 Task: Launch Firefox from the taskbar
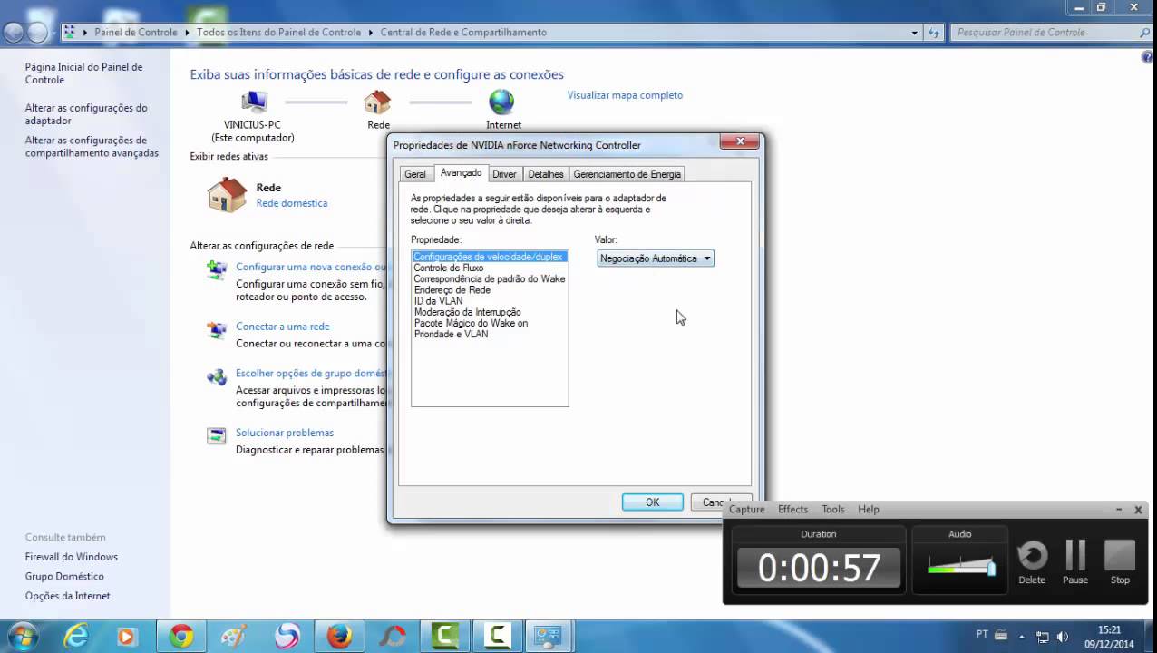339,637
